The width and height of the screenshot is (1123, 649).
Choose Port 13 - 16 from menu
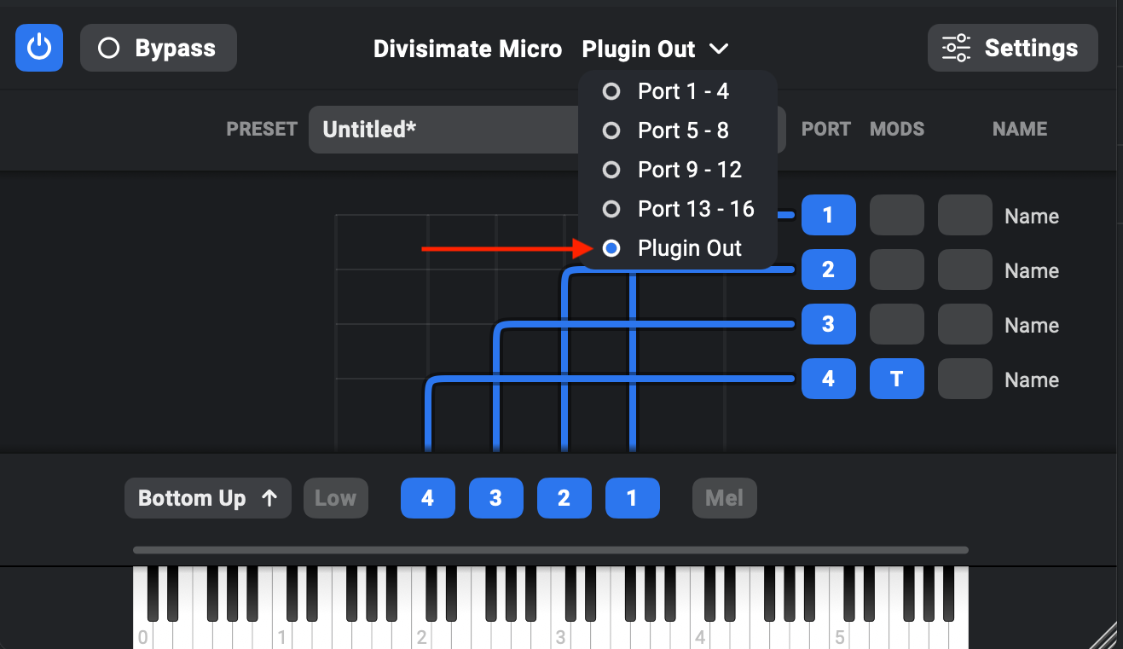click(678, 209)
